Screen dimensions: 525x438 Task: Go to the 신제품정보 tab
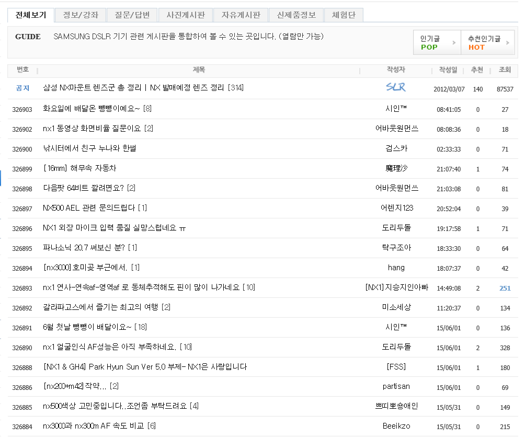(296, 15)
